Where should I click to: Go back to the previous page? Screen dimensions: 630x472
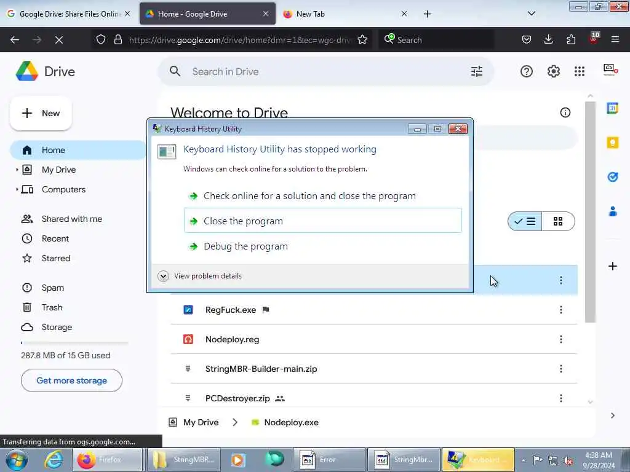pos(15,40)
